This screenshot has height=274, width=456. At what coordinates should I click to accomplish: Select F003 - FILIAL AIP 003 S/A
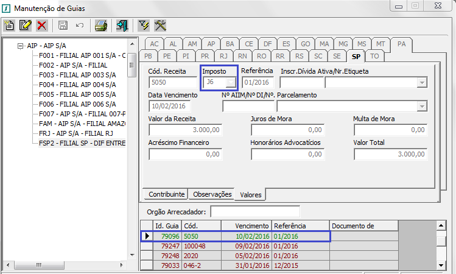pyautogui.click(x=77, y=75)
